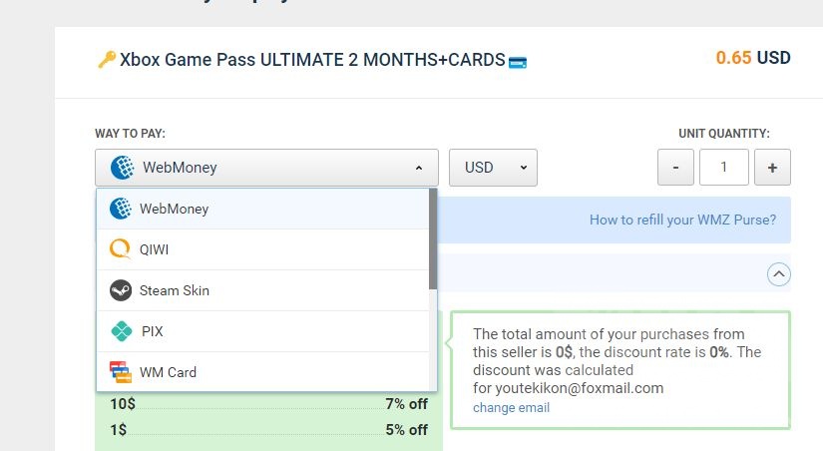The width and height of the screenshot is (823, 451).
Task: Click the WebMoney globe icon in dropdown list
Action: 121,209
